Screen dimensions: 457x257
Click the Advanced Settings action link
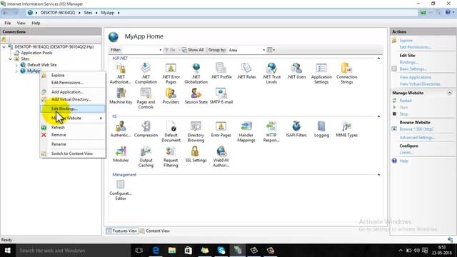click(x=417, y=138)
